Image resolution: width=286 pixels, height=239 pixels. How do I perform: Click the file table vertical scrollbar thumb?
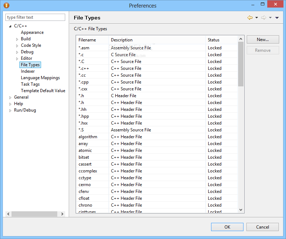point(241,64)
